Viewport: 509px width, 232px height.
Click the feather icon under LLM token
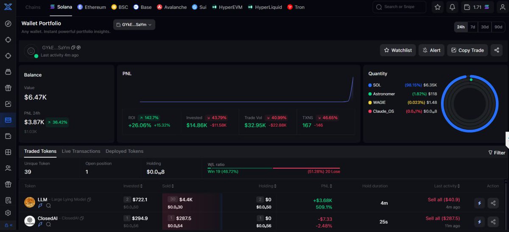coord(41,206)
